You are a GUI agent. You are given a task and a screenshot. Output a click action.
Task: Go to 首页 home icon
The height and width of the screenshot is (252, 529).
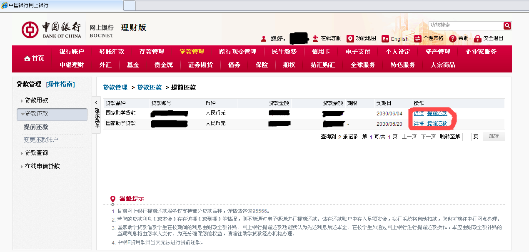pyautogui.click(x=27, y=58)
